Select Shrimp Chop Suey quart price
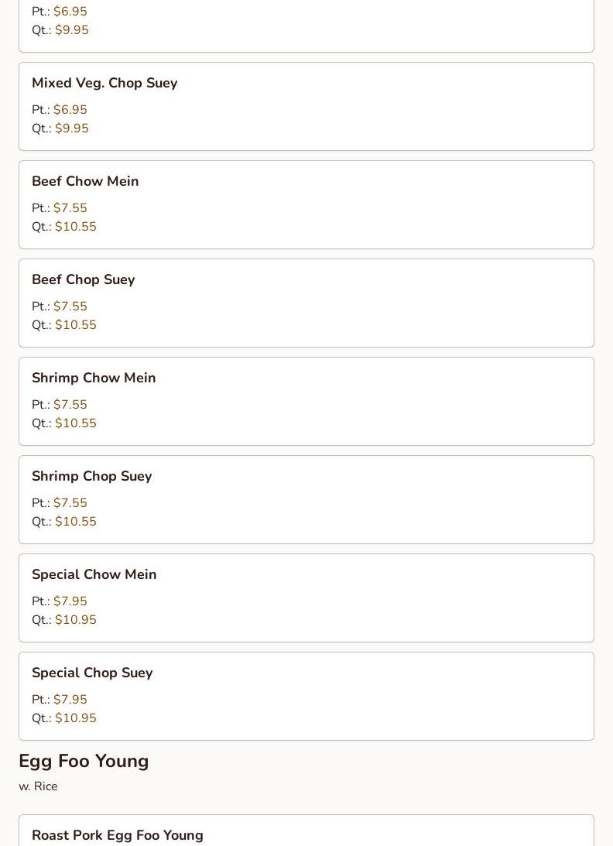Image resolution: width=613 pixels, height=846 pixels. [x=75, y=522]
